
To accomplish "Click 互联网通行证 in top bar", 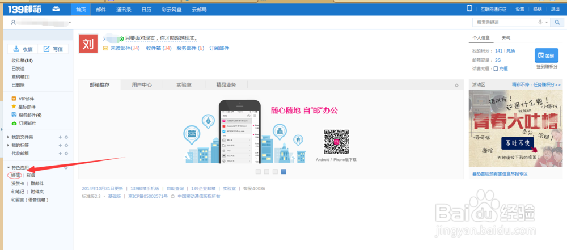I will click(x=493, y=10).
